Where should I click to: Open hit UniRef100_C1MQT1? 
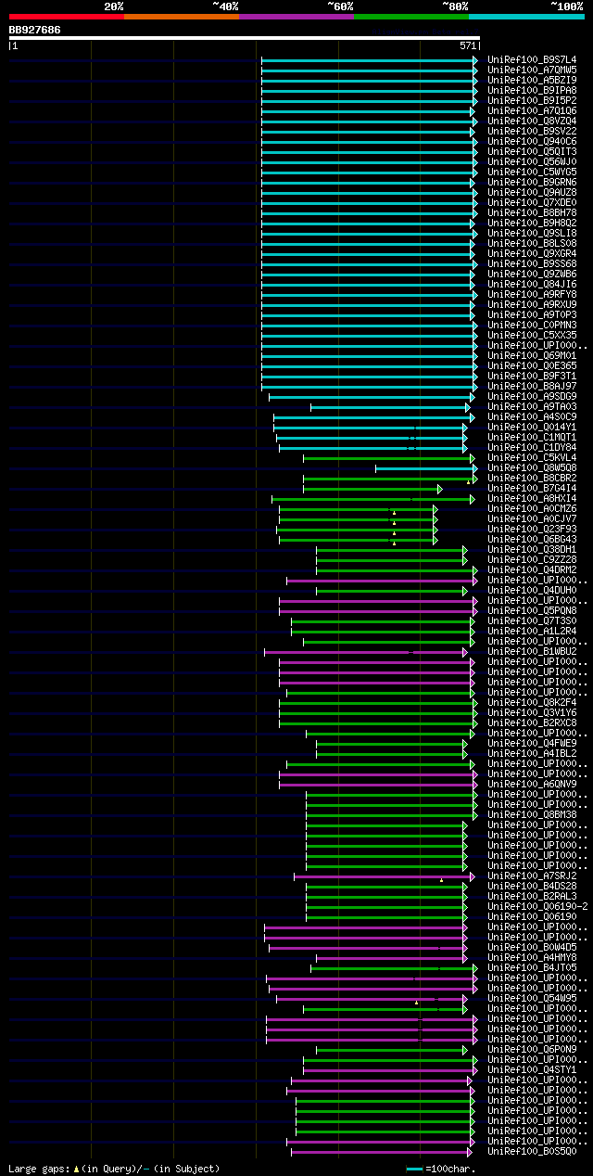coord(532,437)
